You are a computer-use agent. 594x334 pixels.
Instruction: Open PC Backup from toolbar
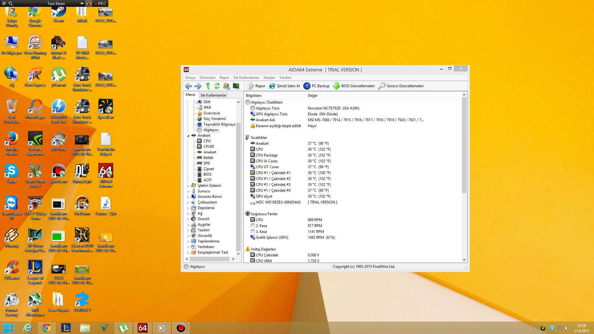(316, 86)
